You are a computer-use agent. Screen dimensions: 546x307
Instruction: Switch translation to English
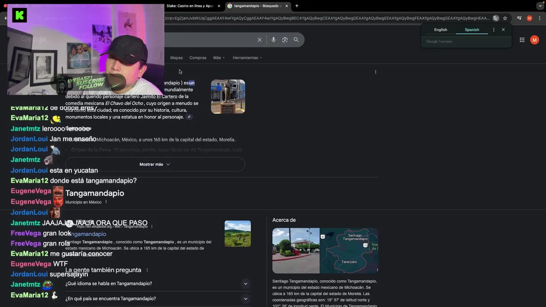[441, 30]
